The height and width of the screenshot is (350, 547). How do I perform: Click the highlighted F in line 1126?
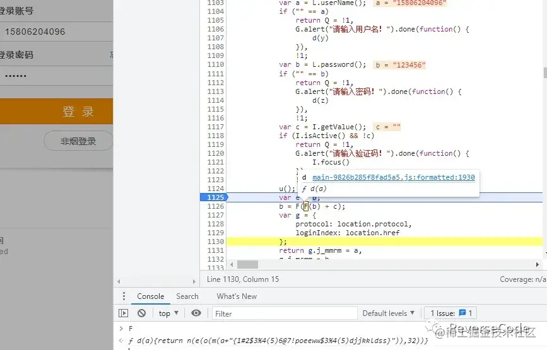[306, 206]
